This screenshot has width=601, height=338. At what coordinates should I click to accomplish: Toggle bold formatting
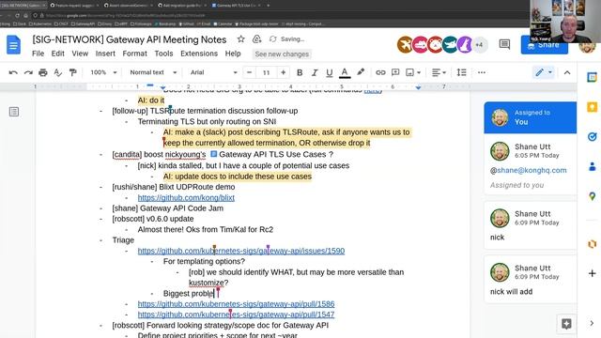click(300, 72)
